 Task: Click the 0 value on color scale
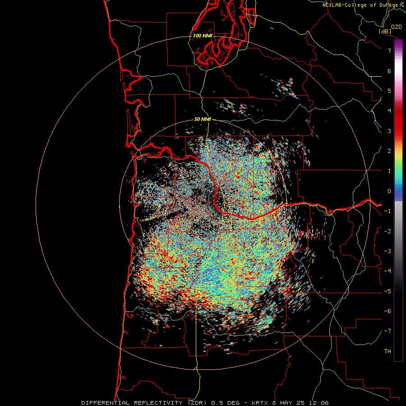tap(389, 191)
